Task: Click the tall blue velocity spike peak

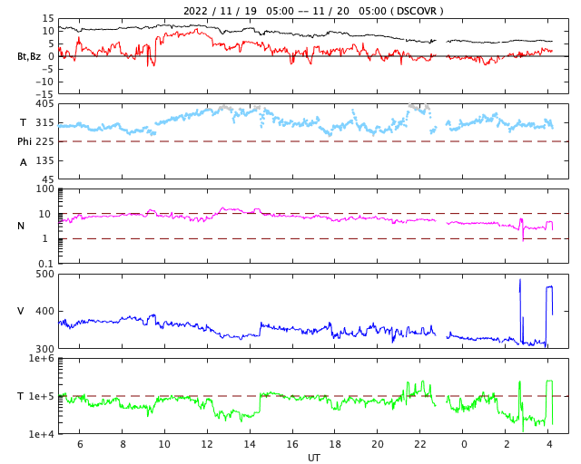Action: [520, 280]
